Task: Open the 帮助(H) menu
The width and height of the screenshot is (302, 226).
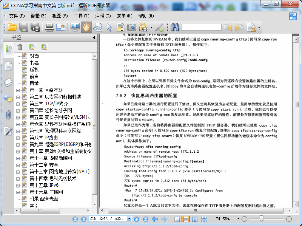Action: pyautogui.click(x=146, y=16)
